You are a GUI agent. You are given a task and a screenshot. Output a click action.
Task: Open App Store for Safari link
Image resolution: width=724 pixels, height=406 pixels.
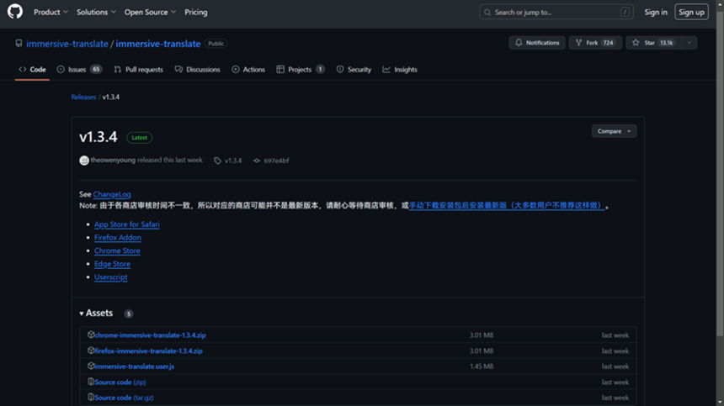coord(127,224)
